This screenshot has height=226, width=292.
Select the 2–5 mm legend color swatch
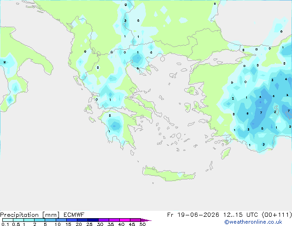coord(40,220)
